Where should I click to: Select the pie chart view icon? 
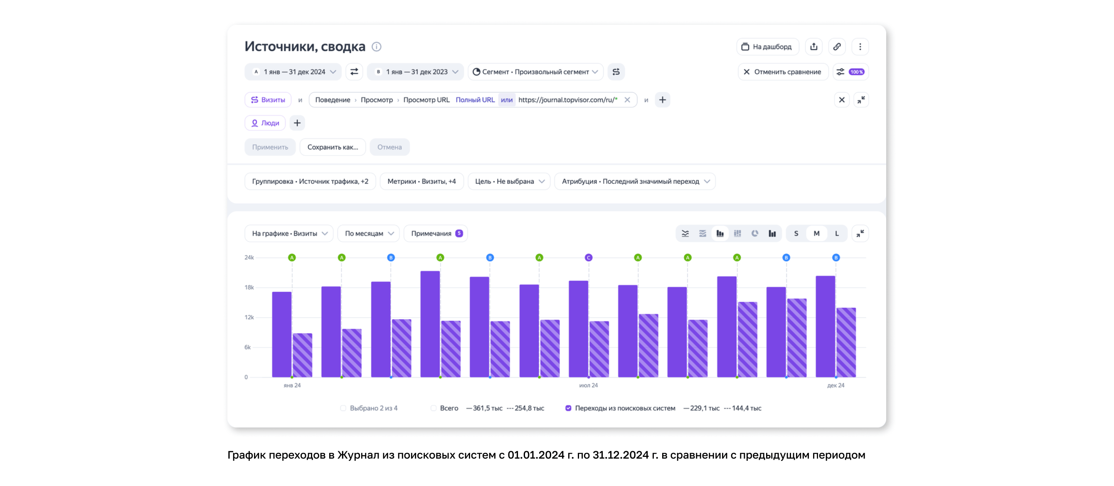[x=754, y=234]
